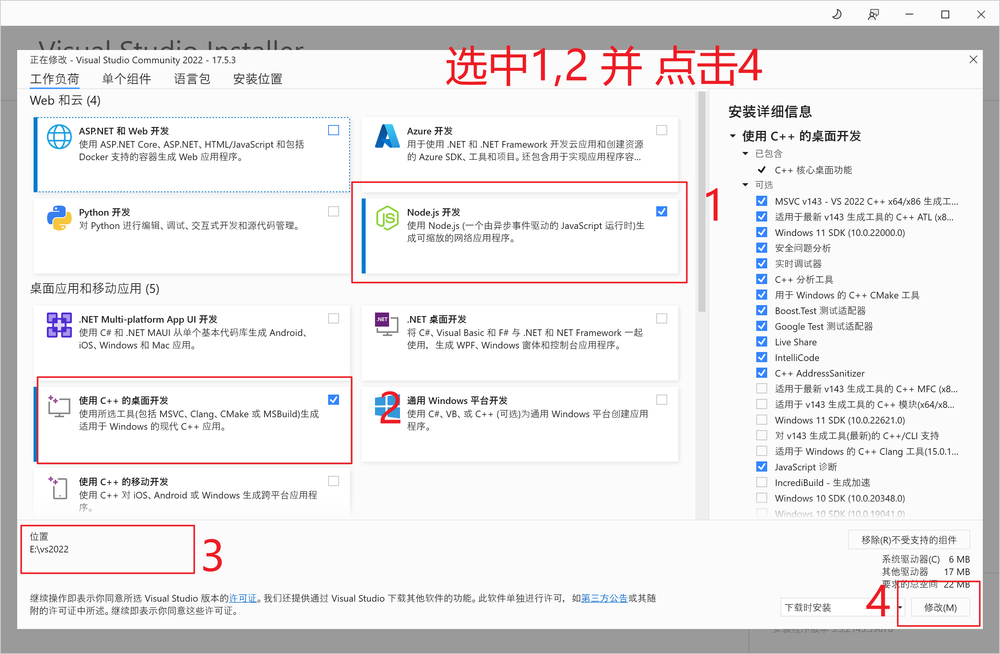Check C++ Clang tools for Windows component
1000x654 pixels.
[x=761, y=451]
